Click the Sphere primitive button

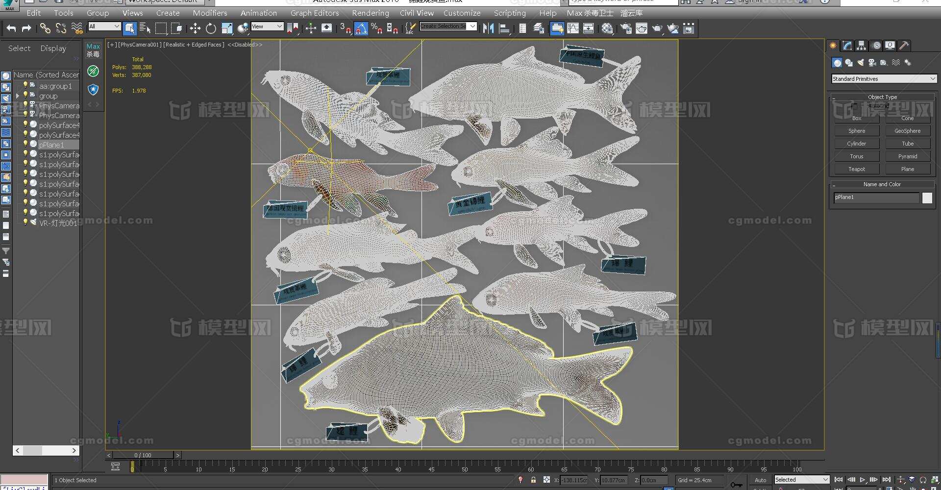tap(856, 131)
